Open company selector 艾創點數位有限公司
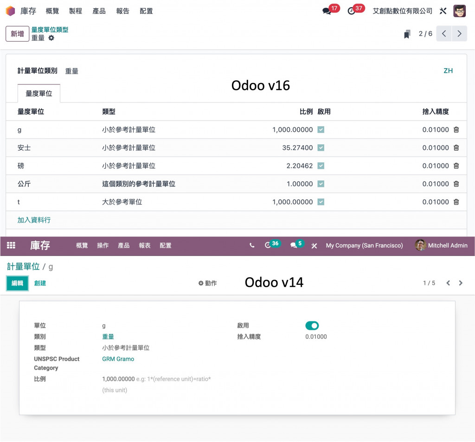 point(402,11)
